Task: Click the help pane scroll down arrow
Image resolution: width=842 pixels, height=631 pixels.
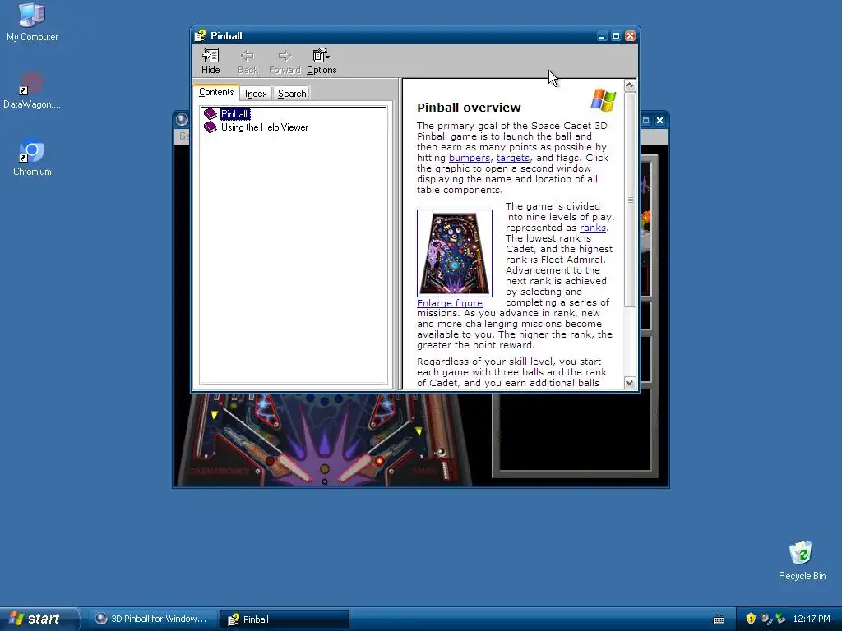Action: [x=630, y=383]
